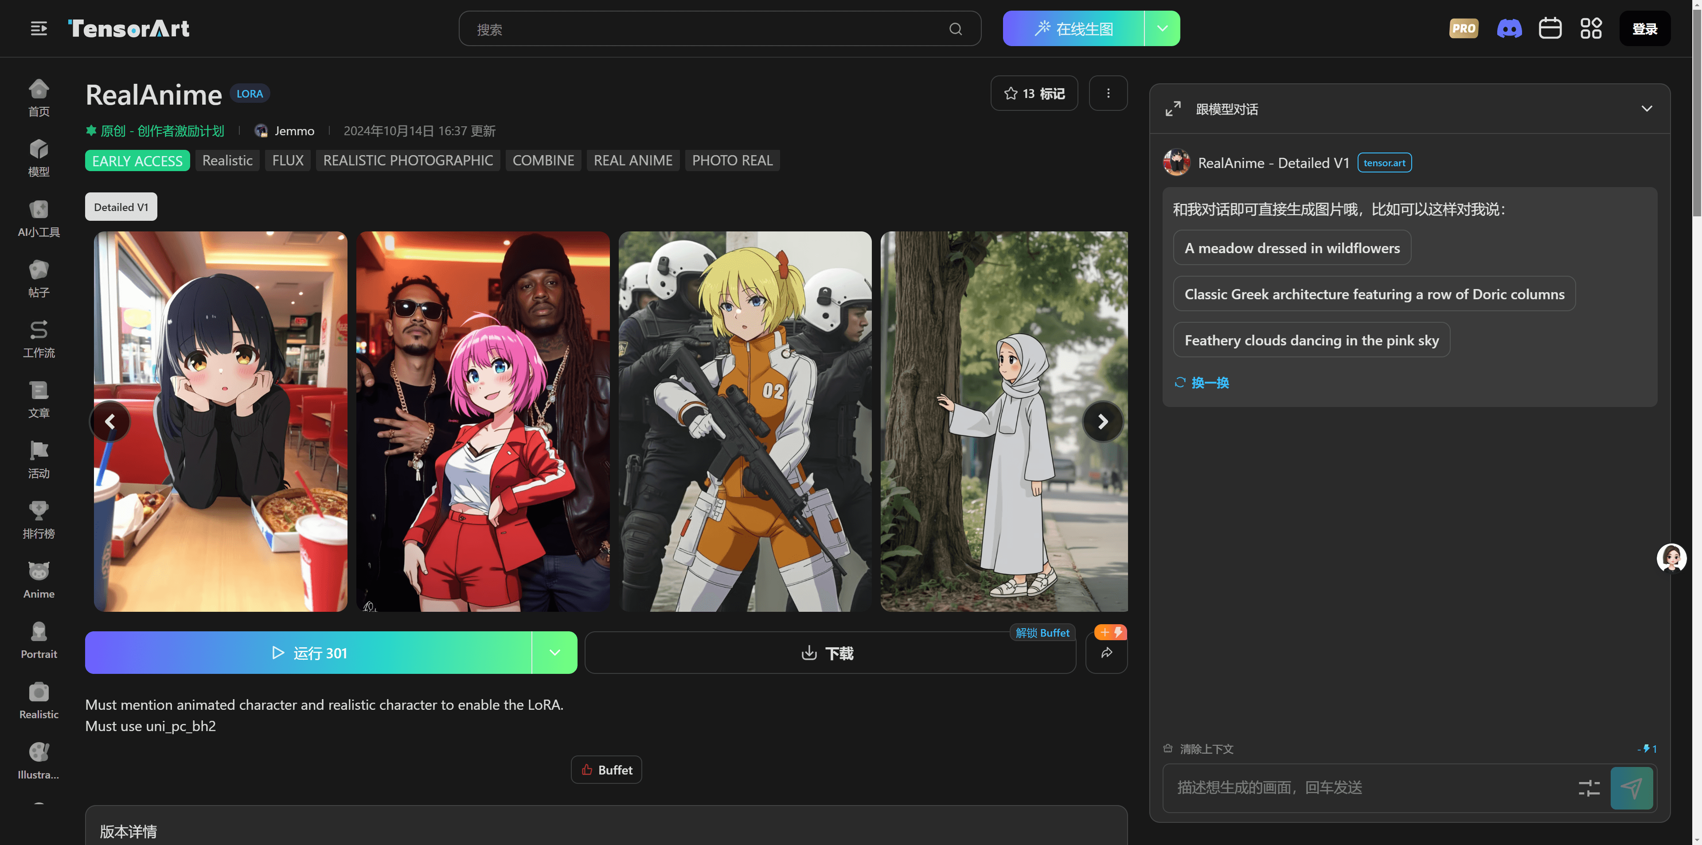The image size is (1702, 845).
Task: Open 工作流 workflows in the sidebar
Action: pyautogui.click(x=39, y=339)
